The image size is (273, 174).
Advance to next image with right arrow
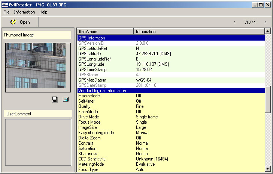265,22
